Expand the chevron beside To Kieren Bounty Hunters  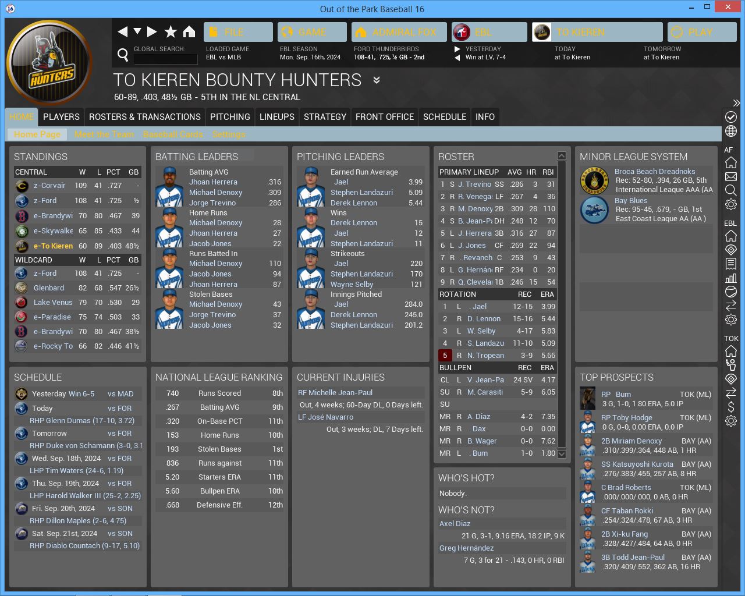tap(377, 80)
